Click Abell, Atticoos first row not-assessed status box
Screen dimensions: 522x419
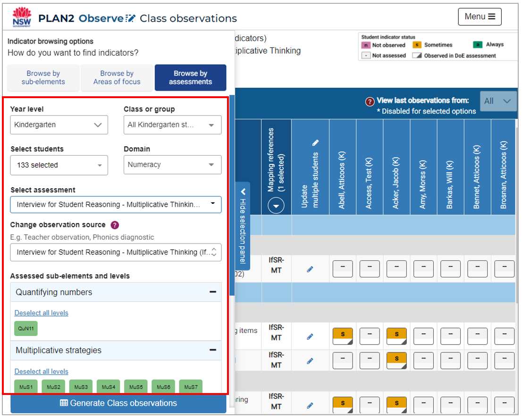(343, 269)
